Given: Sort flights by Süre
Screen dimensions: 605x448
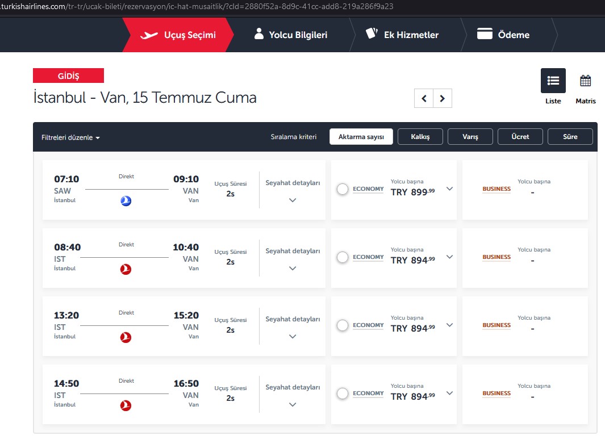Looking at the screenshot, I should 570,137.
